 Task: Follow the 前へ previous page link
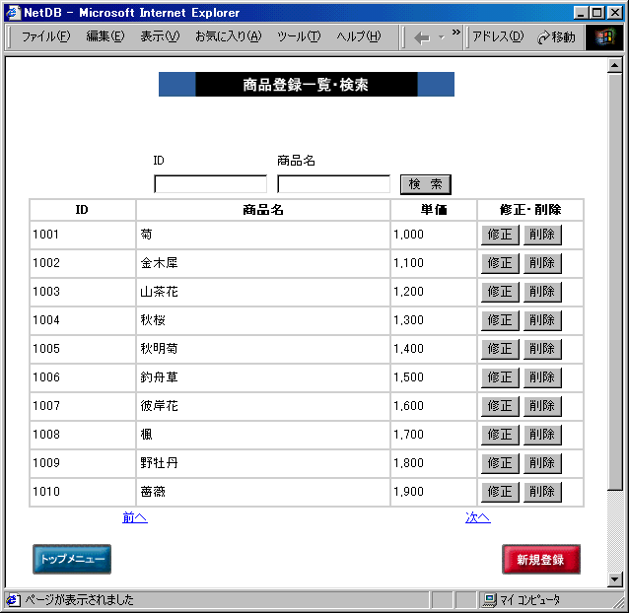(x=135, y=517)
